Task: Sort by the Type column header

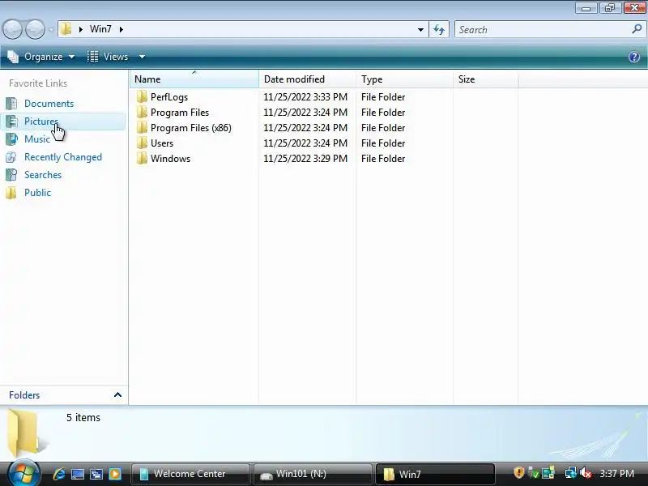Action: 404,79
